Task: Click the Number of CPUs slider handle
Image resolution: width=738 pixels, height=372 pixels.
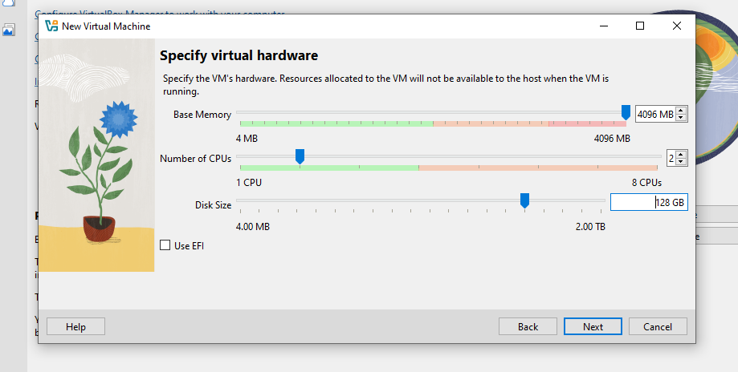Action: [x=300, y=156]
